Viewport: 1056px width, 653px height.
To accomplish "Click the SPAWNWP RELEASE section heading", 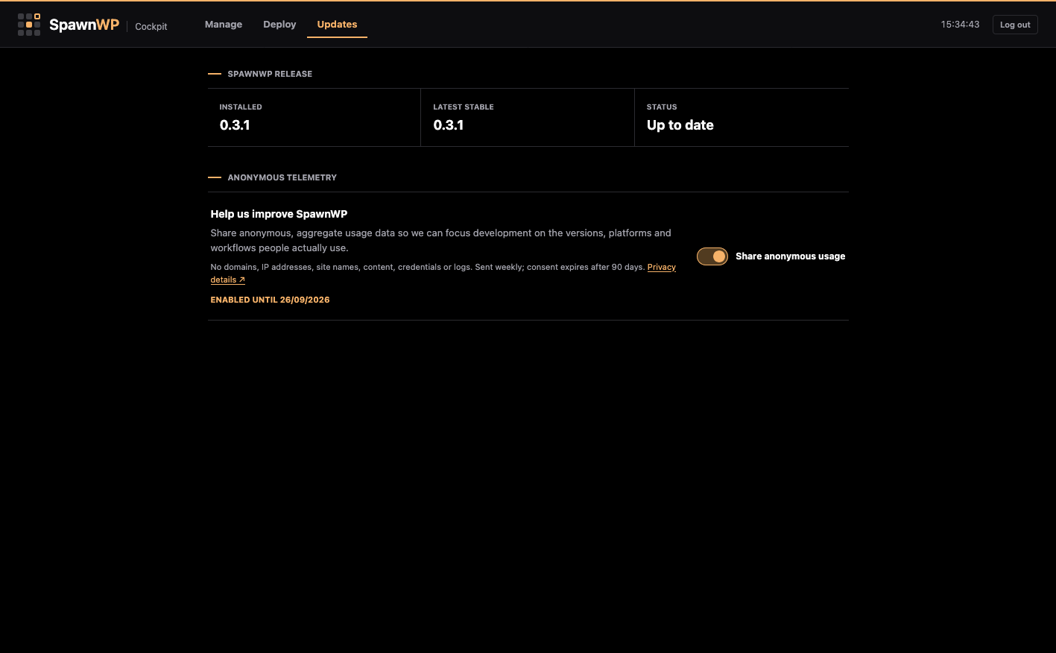I will 270,74.
